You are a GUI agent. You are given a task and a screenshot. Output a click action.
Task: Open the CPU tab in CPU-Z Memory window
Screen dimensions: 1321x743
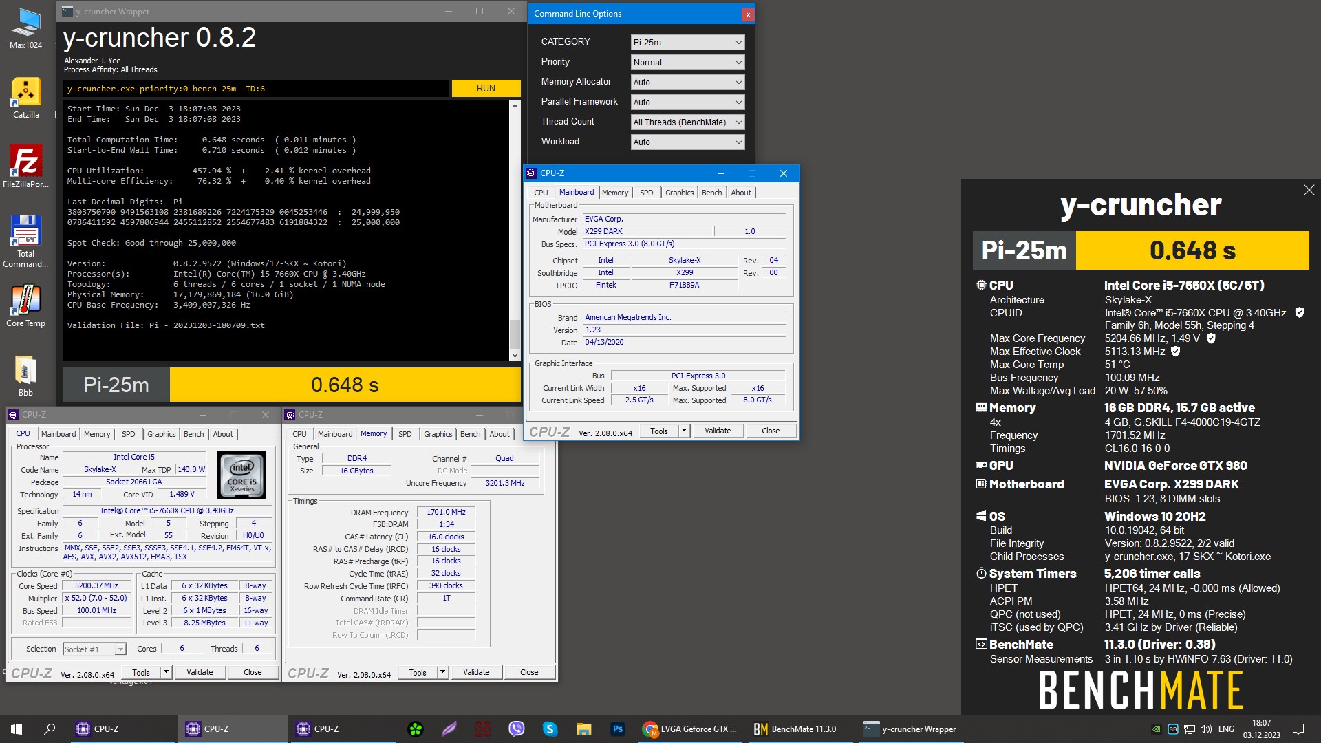pyautogui.click(x=299, y=434)
